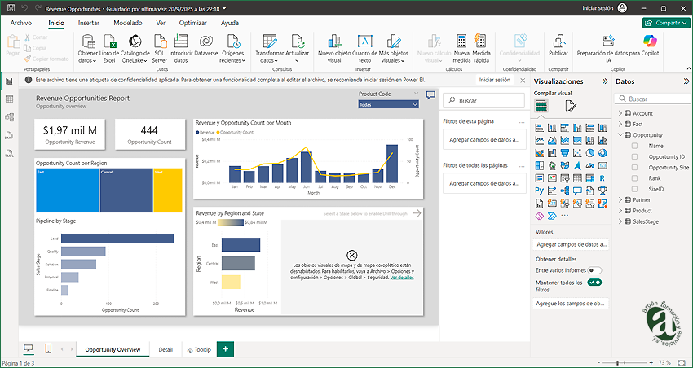Select the pie chart visualization
The width and height of the screenshot is (693, 368).
[x=590, y=153]
